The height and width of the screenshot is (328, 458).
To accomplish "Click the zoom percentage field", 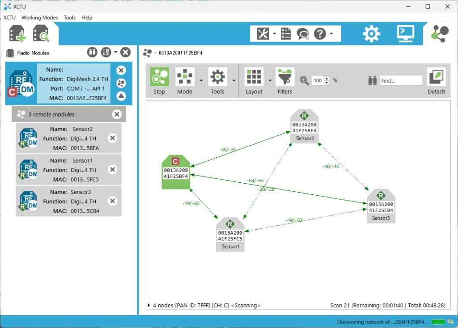I will [x=318, y=80].
